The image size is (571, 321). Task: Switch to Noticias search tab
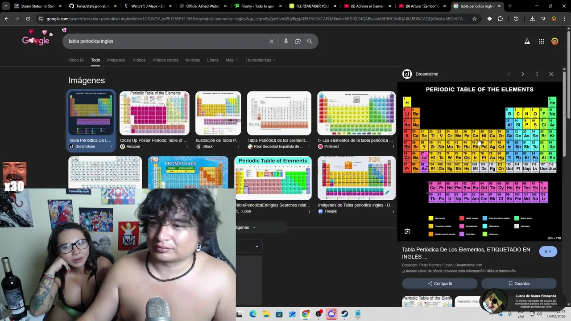pyautogui.click(x=193, y=60)
